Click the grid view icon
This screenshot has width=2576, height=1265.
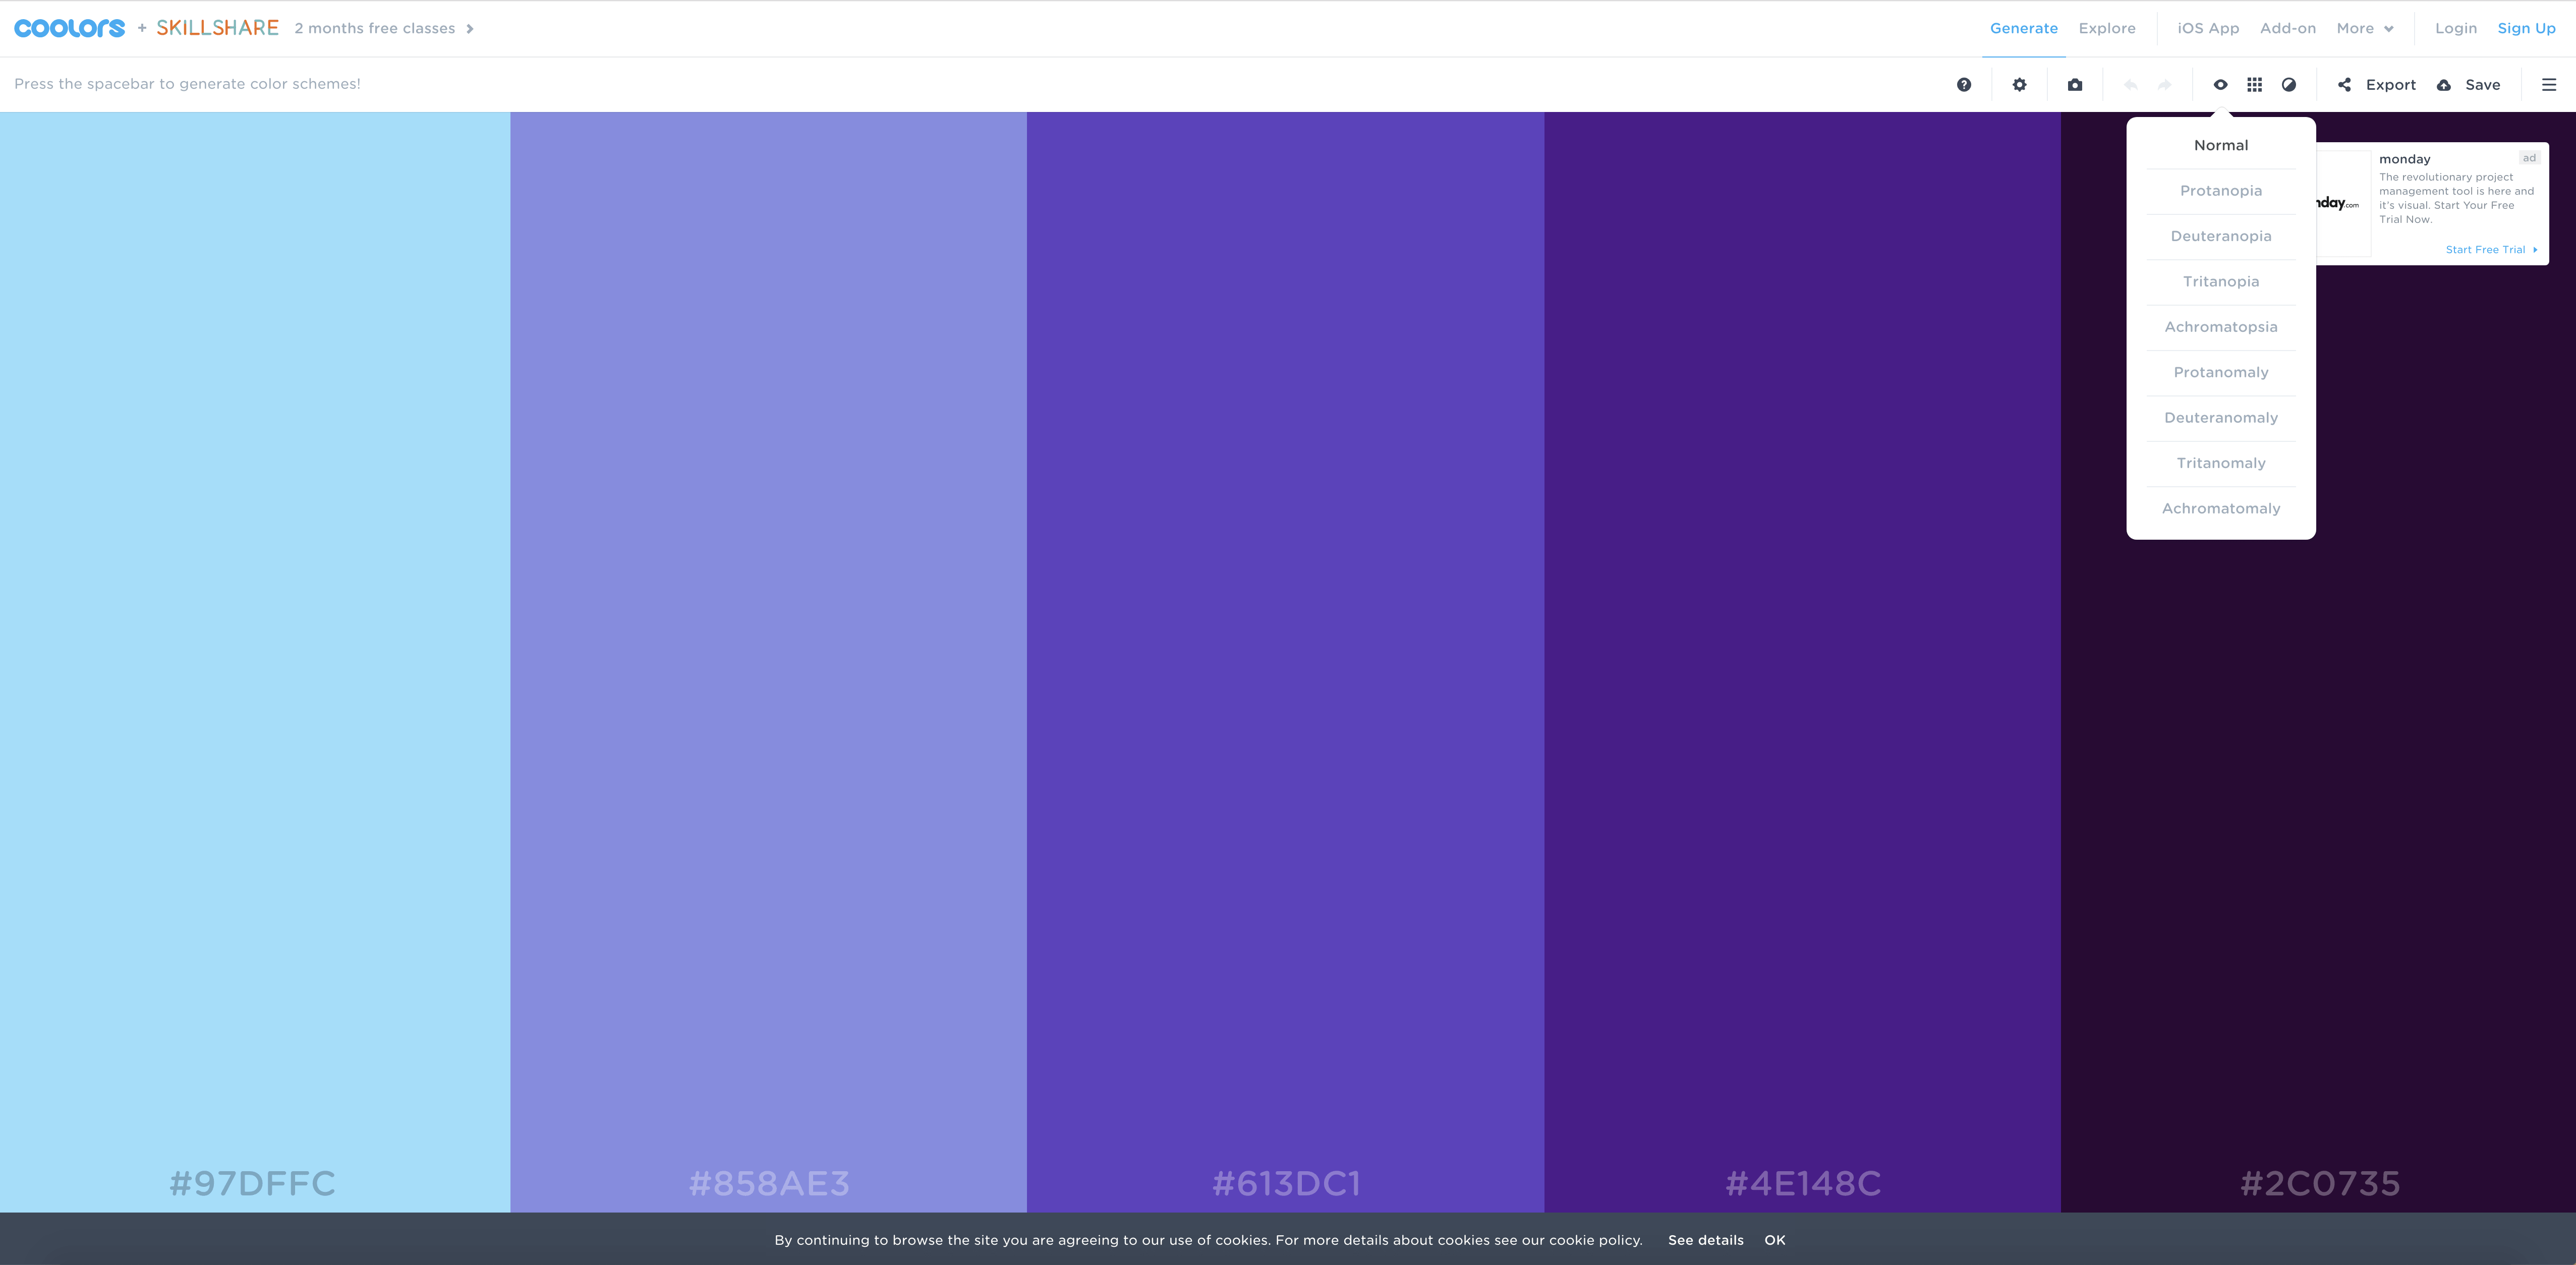coord(2252,84)
